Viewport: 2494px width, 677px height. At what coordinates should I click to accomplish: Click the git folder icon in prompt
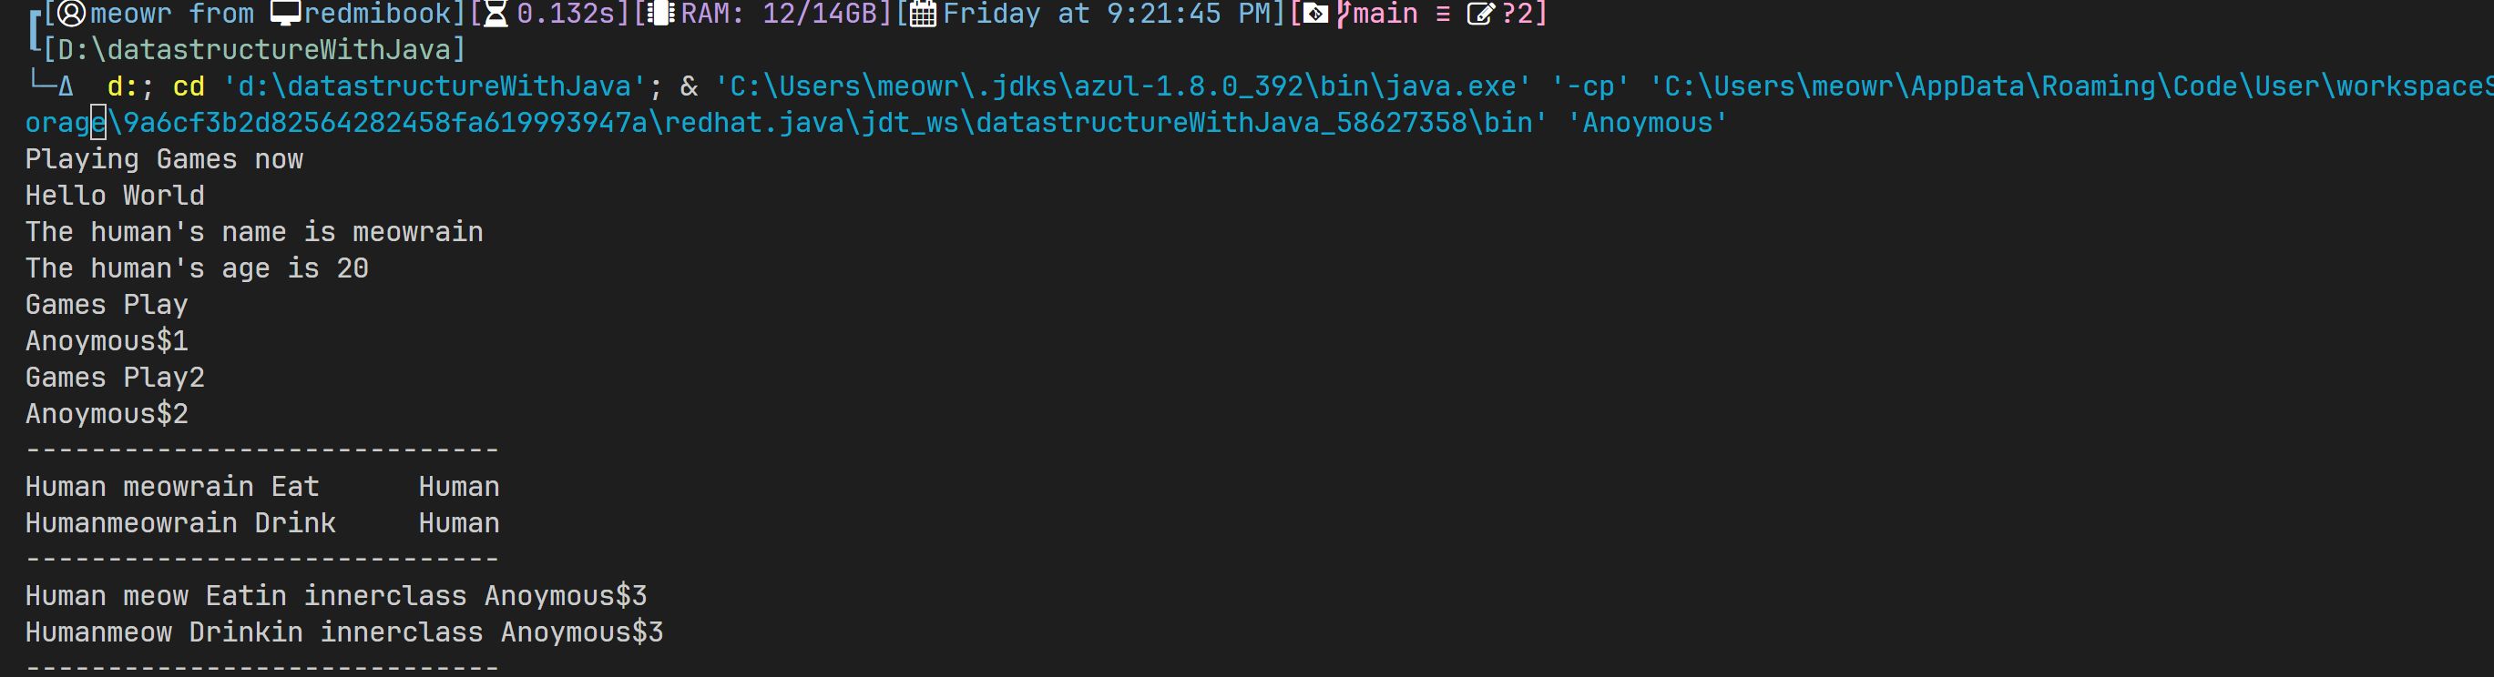[x=1315, y=14]
